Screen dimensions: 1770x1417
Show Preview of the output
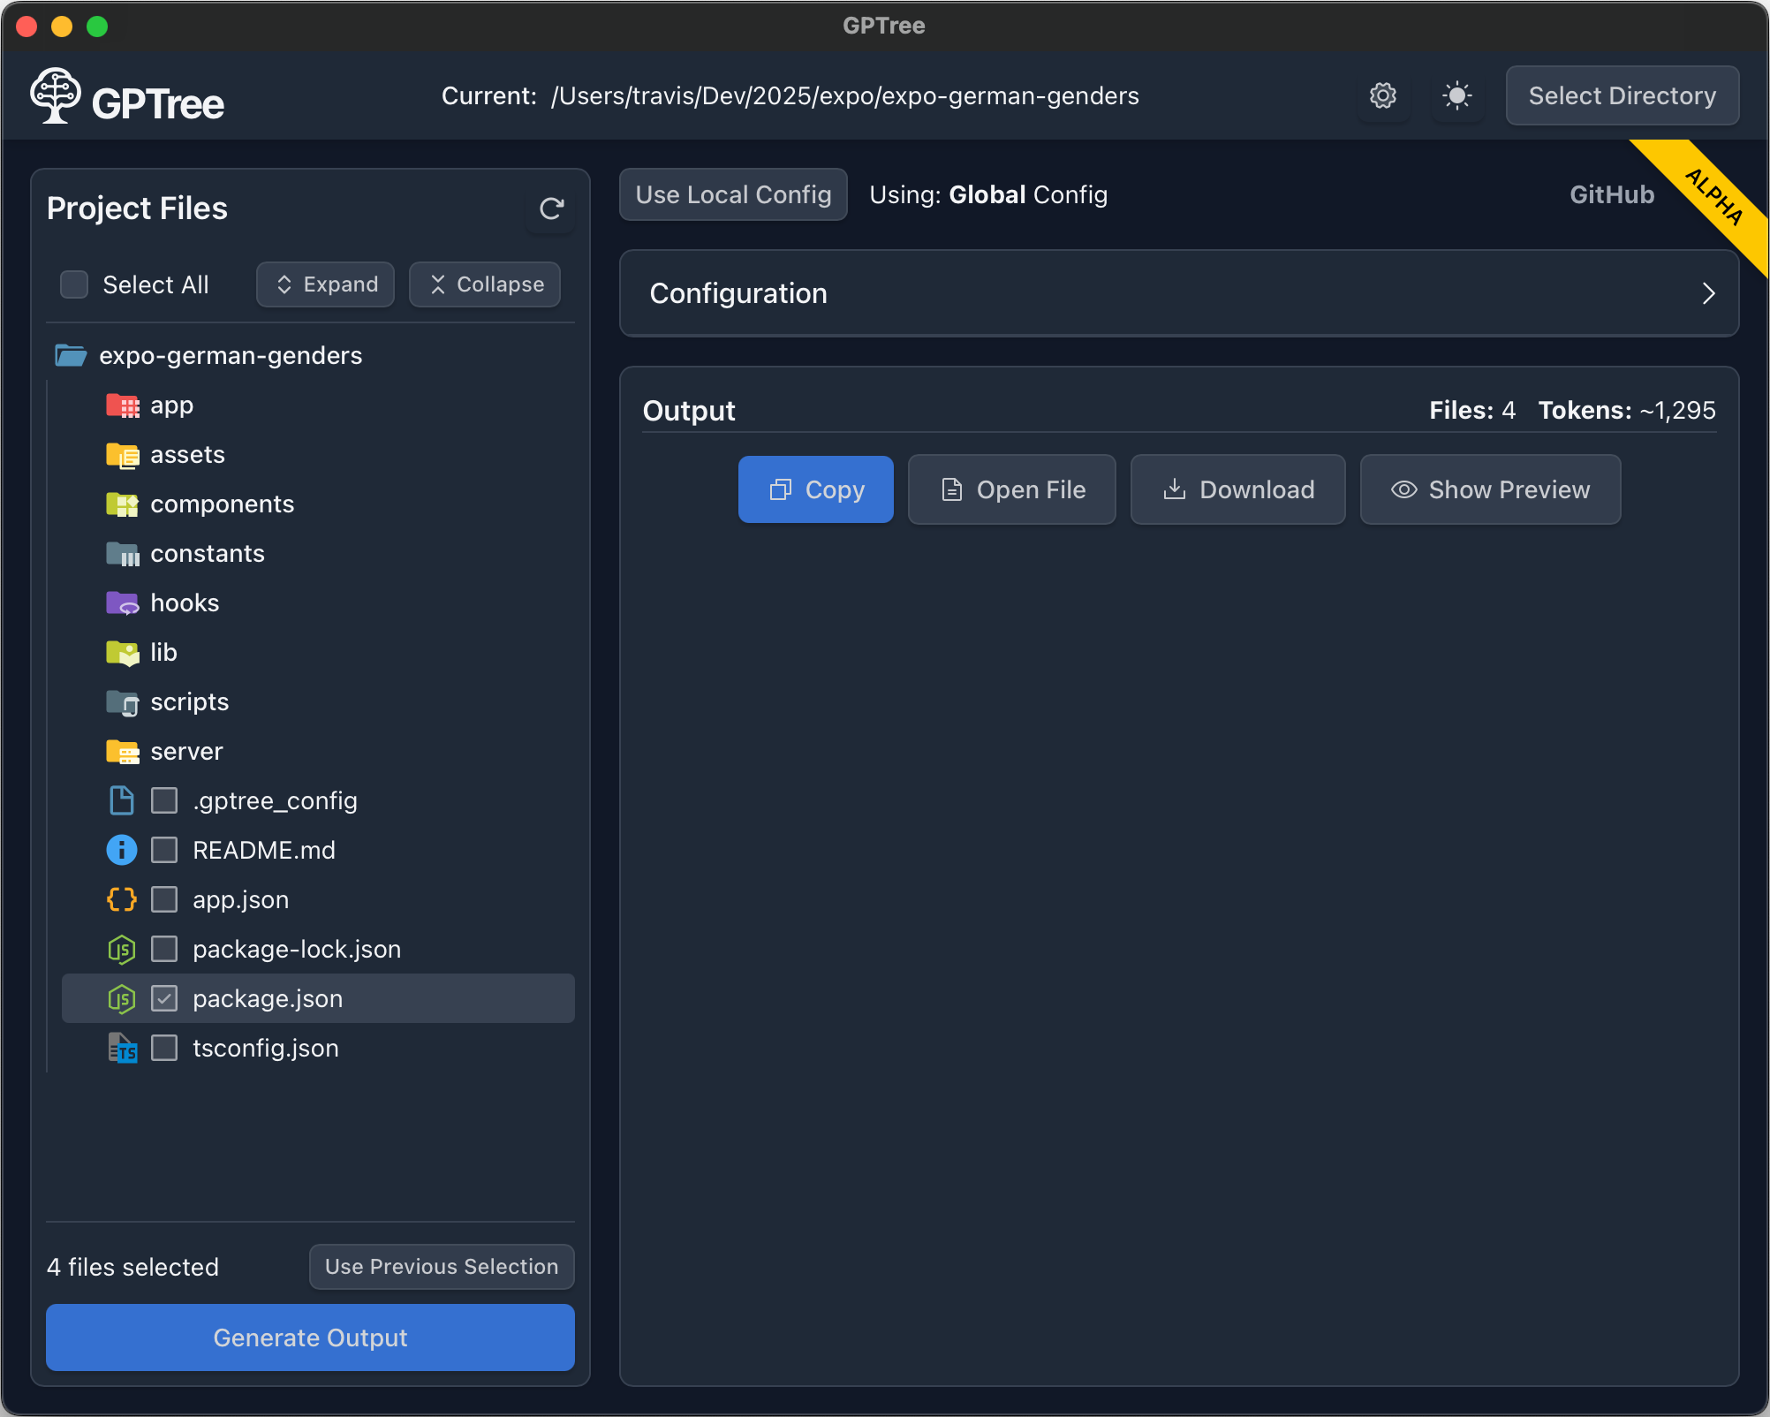1490,489
